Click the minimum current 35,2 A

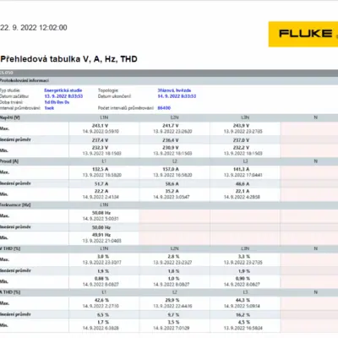click(x=172, y=191)
